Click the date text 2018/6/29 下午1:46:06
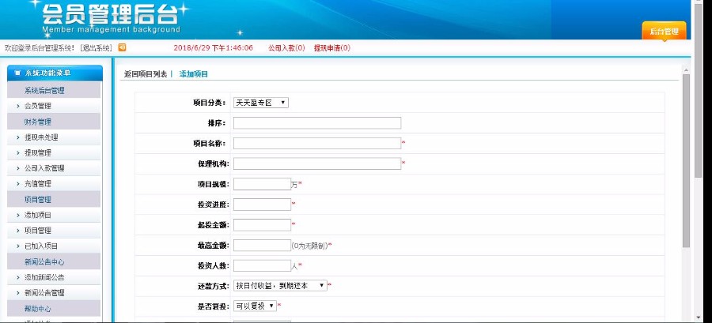The width and height of the screenshot is (712, 323). (x=214, y=47)
